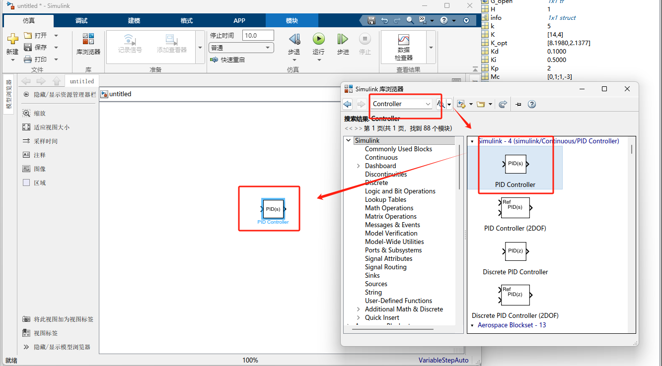Viewport: 662px width, 366px height.
Task: Click the 保存 (Save) disk icon in ribbon
Action: pos(28,48)
